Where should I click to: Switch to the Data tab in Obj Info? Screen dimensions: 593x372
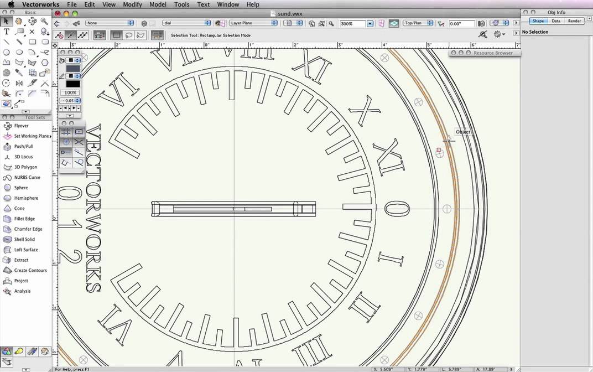556,21
